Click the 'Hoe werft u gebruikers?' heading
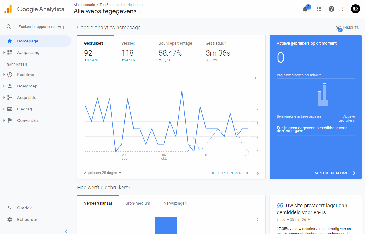This screenshot has width=365, height=234. point(104,188)
